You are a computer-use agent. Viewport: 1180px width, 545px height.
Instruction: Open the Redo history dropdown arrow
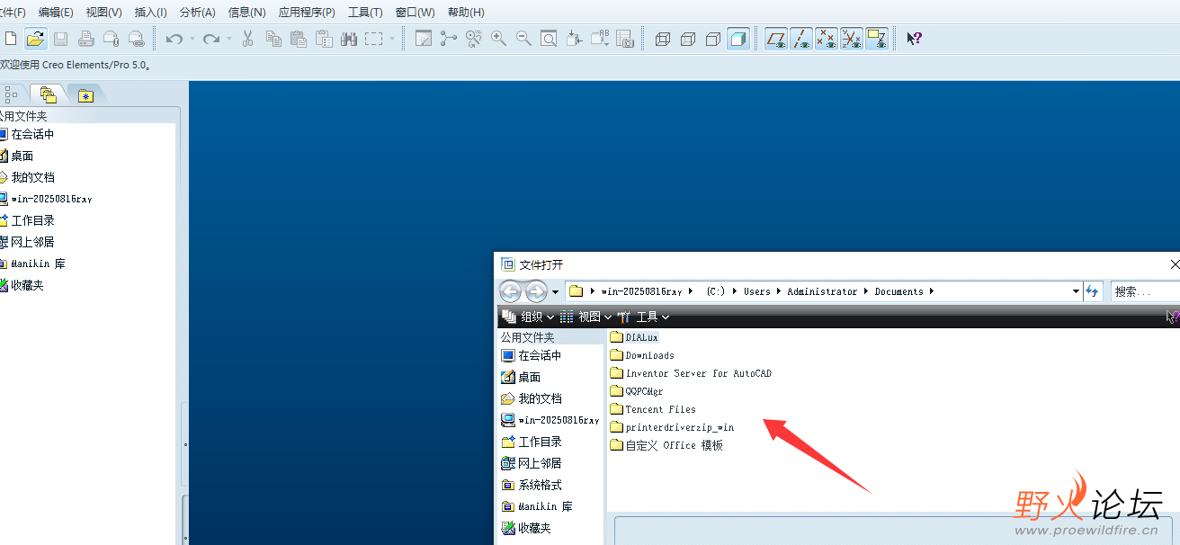(228, 39)
